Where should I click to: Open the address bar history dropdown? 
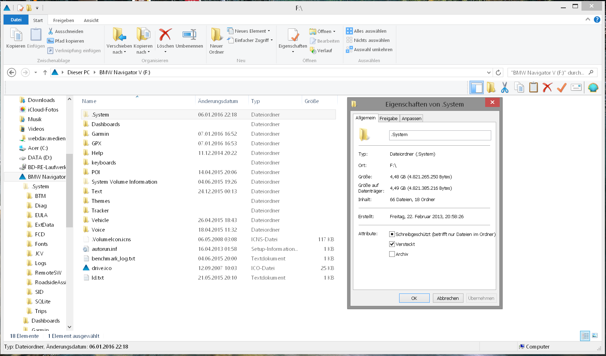[x=489, y=72]
